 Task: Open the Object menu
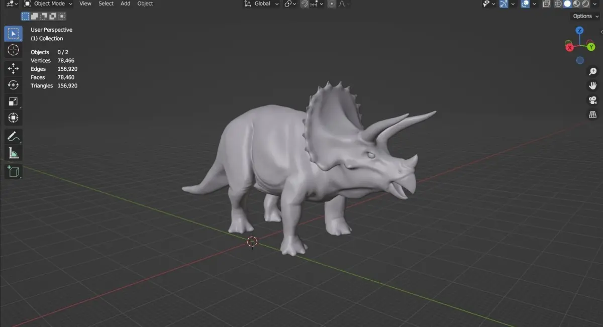coord(145,4)
